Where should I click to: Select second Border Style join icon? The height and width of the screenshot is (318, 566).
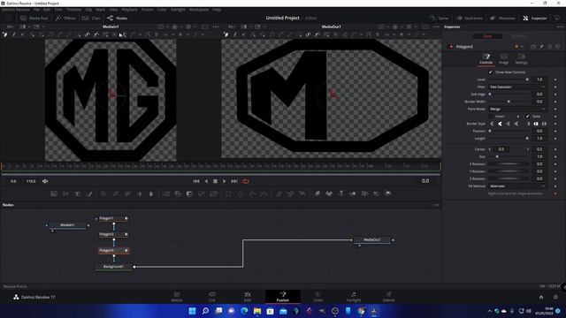(x=500, y=124)
